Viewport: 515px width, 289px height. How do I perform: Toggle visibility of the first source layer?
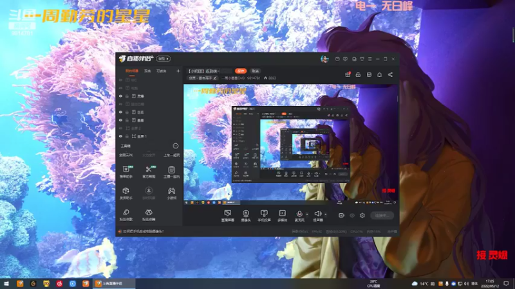tap(120, 80)
